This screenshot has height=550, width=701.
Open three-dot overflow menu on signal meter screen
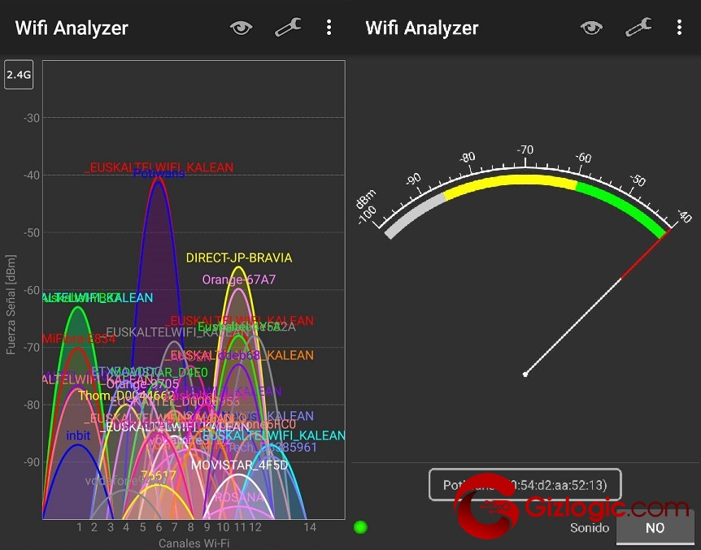point(680,28)
